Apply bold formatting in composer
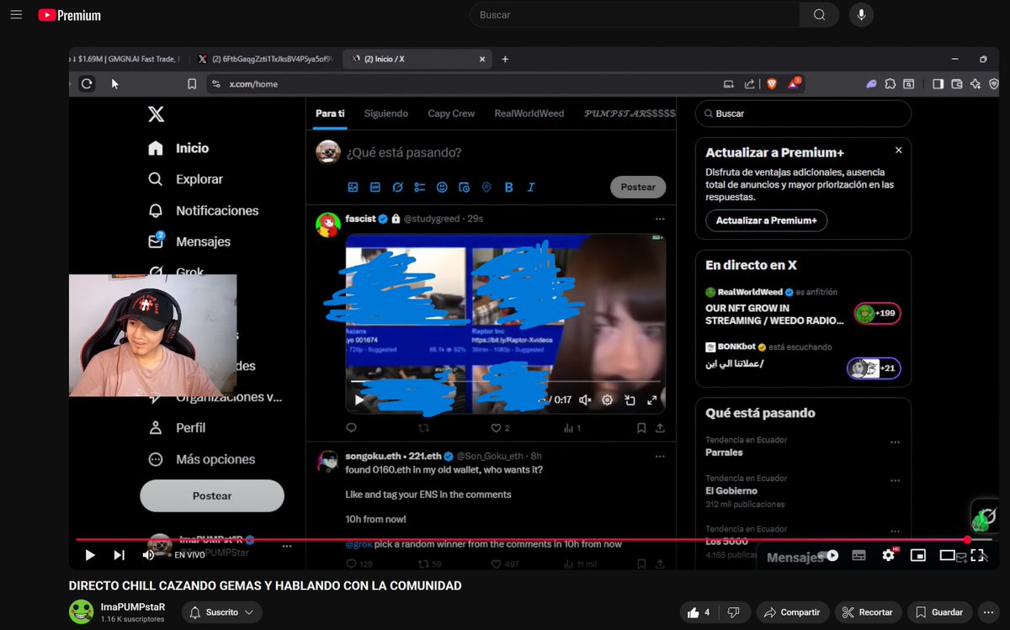Image resolution: width=1010 pixels, height=630 pixels. (508, 188)
